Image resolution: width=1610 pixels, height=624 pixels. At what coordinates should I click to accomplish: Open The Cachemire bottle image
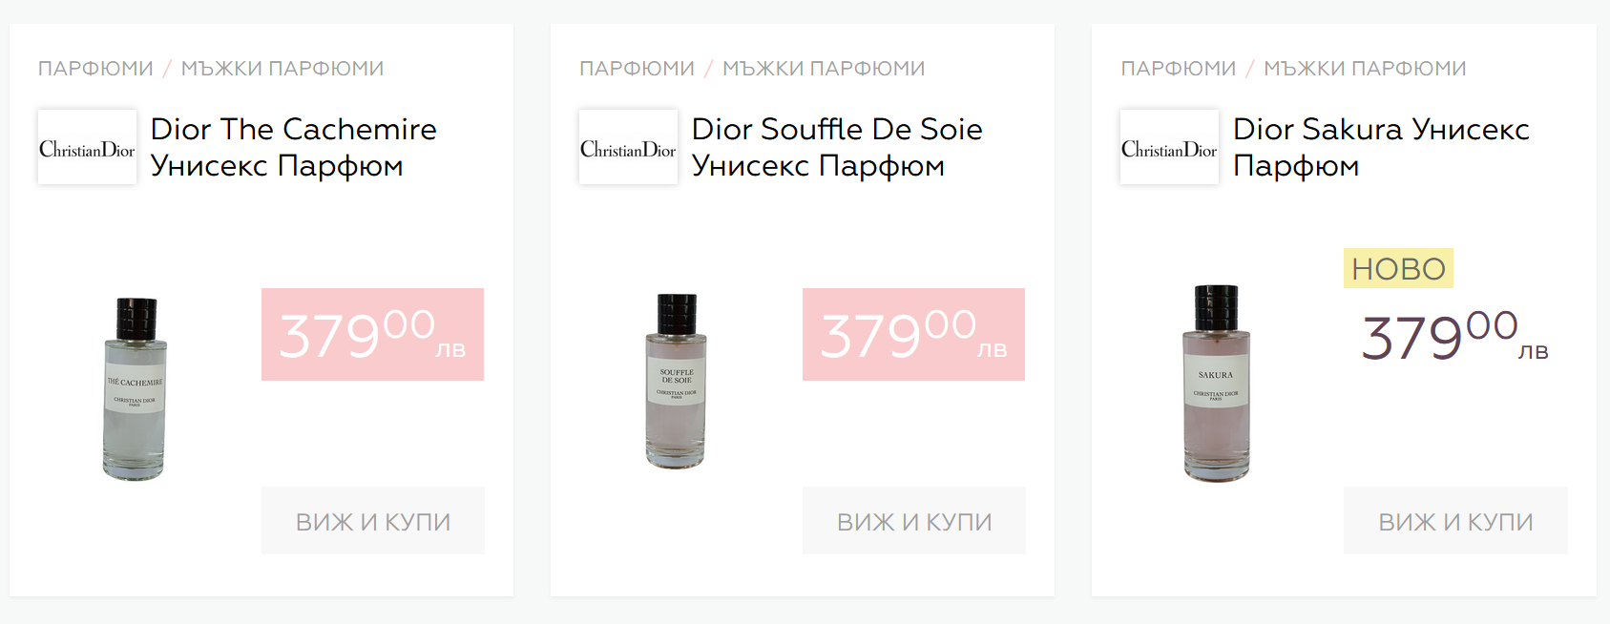click(135, 388)
